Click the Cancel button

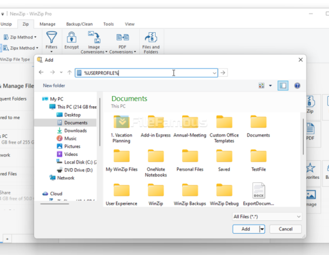point(286,229)
